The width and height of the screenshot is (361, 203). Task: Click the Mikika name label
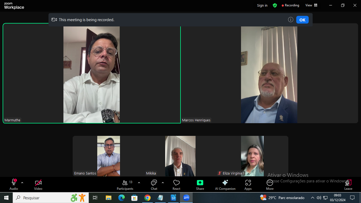151,173
